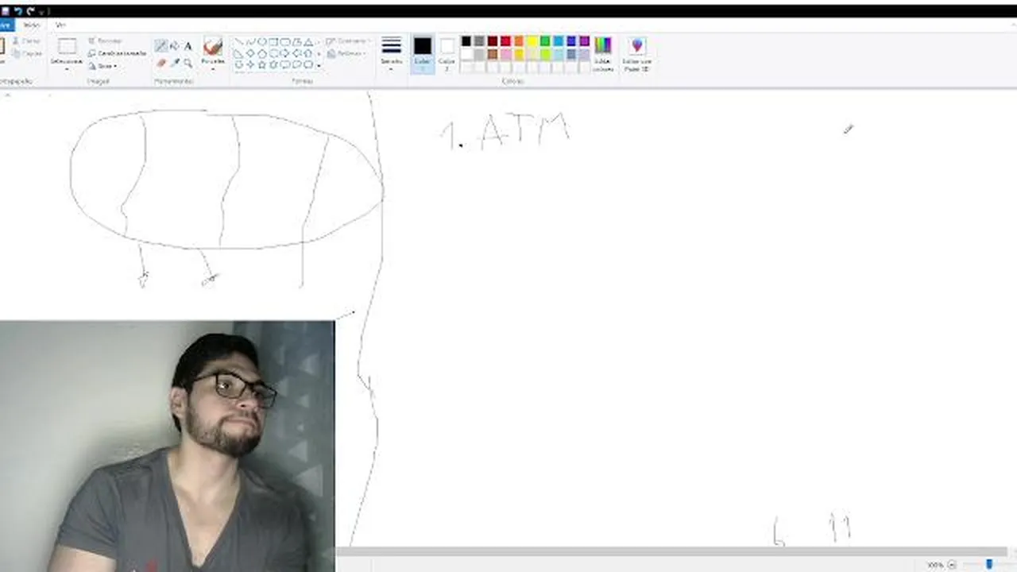The image size is (1017, 572).
Task: Open the Girar rotate dropdown
Action: [102, 66]
